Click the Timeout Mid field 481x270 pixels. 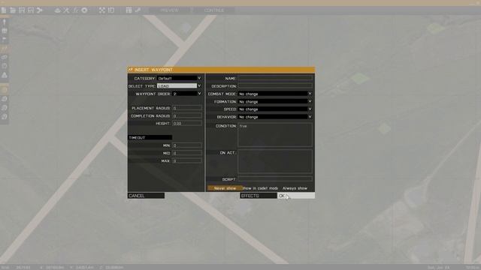click(187, 153)
